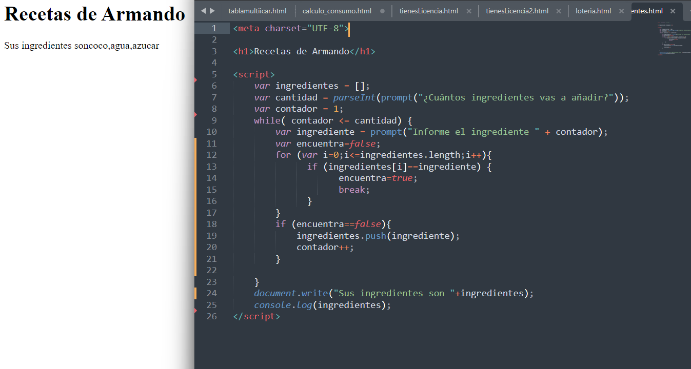Image resolution: width=691 pixels, height=369 pixels.
Task: Click 'Recetas de Armando' heading in browser page
Action: [94, 14]
